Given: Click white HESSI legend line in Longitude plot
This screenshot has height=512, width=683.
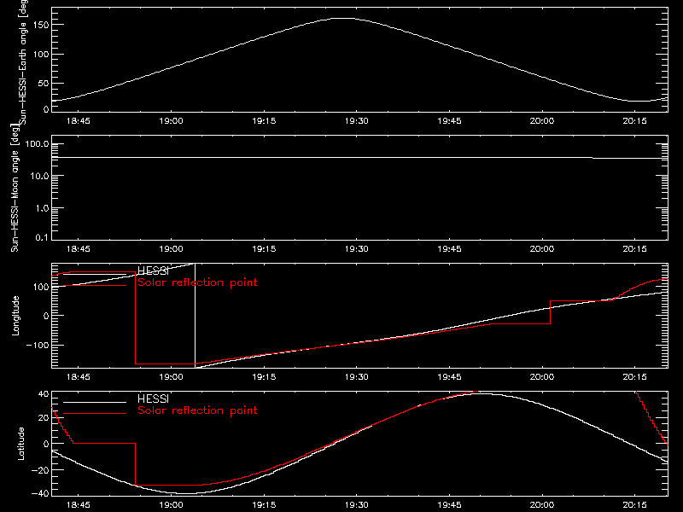Looking at the screenshot, I should click(95, 274).
